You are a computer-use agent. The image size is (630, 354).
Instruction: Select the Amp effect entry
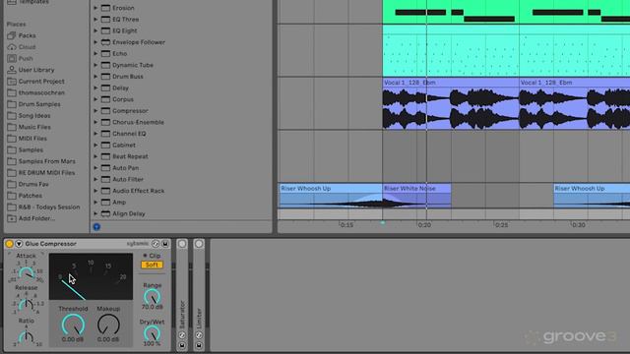tap(119, 203)
